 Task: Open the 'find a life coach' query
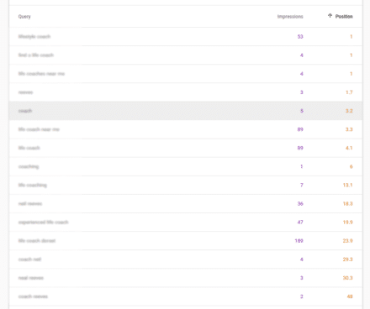click(x=36, y=55)
